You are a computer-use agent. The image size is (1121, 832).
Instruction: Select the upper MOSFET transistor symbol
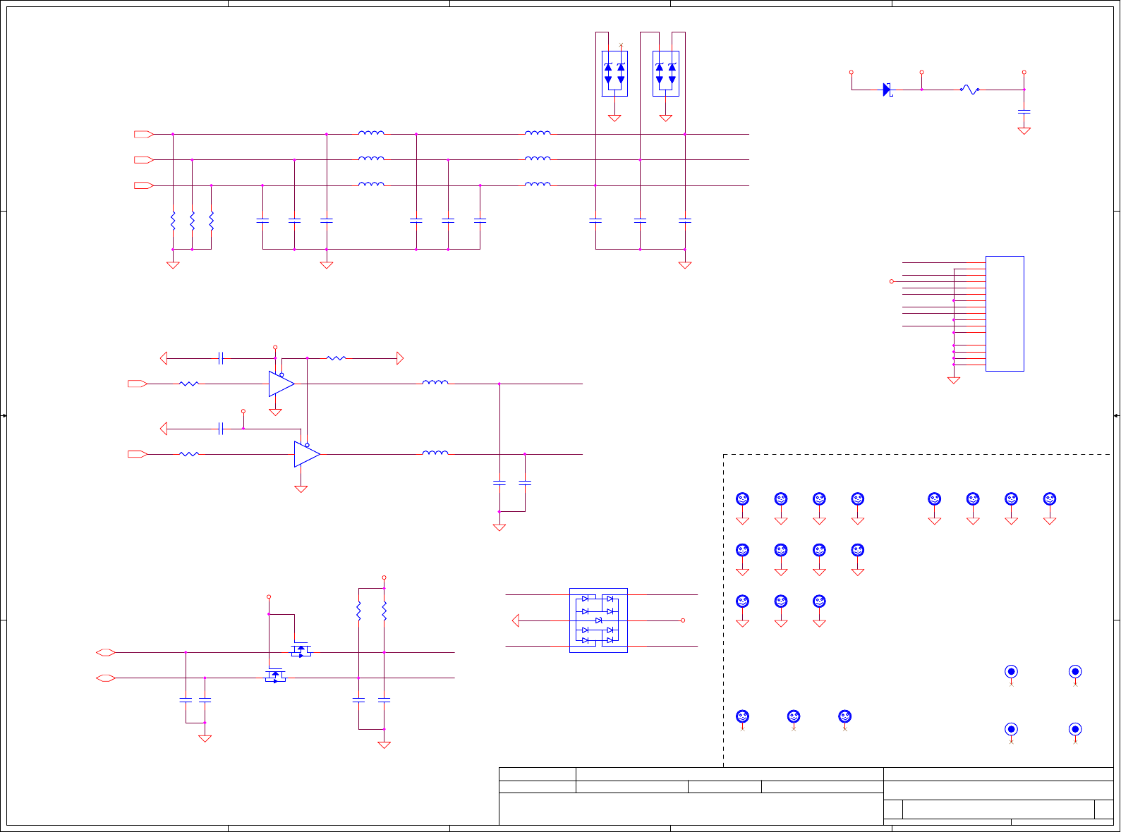[x=301, y=650]
